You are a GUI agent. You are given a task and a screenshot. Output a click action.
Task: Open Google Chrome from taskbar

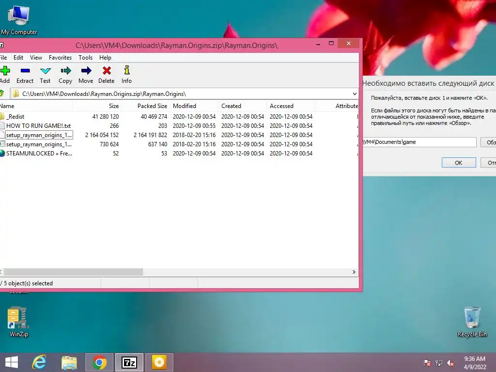(x=99, y=362)
